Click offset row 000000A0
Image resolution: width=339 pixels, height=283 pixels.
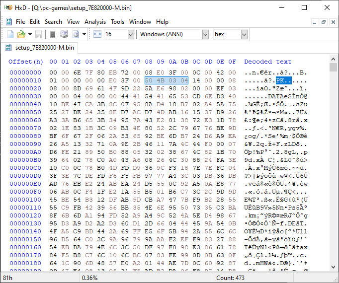click(x=25, y=152)
